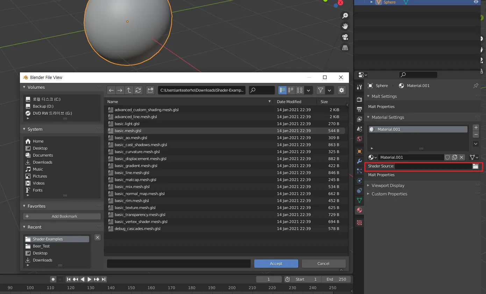The width and height of the screenshot is (486, 294).
Task: Open the display settings dropdown arrow
Action: coord(308,90)
